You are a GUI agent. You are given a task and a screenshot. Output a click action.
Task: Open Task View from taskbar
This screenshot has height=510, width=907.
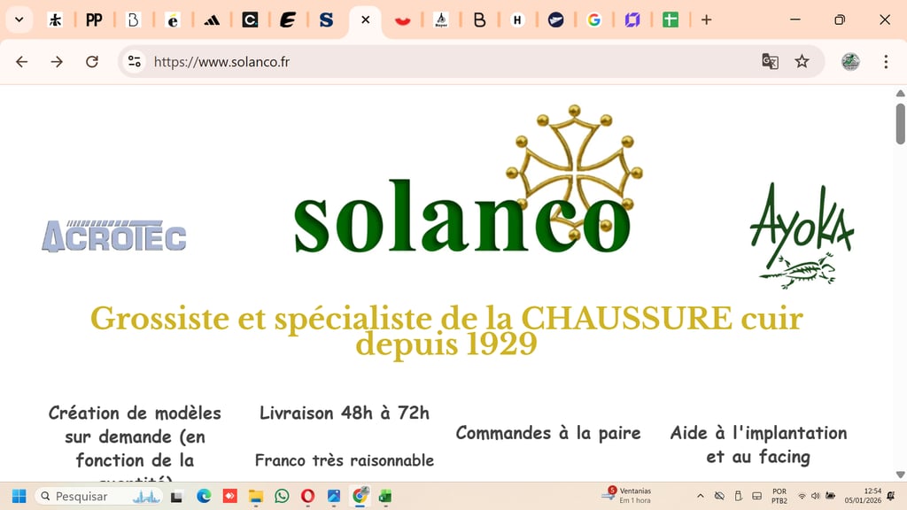[177, 496]
